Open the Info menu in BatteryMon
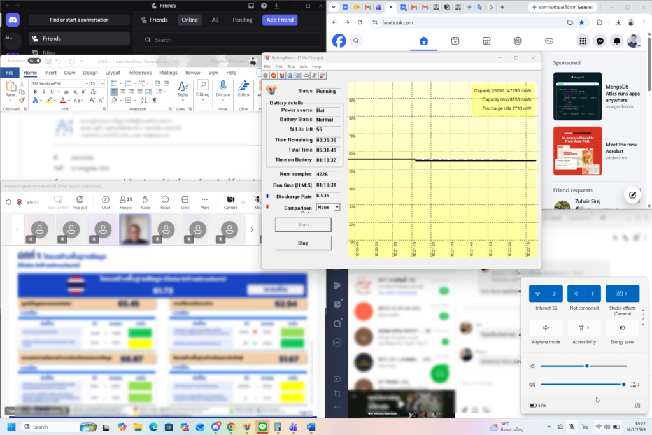Viewport: 652px width, 435px height. [x=304, y=66]
